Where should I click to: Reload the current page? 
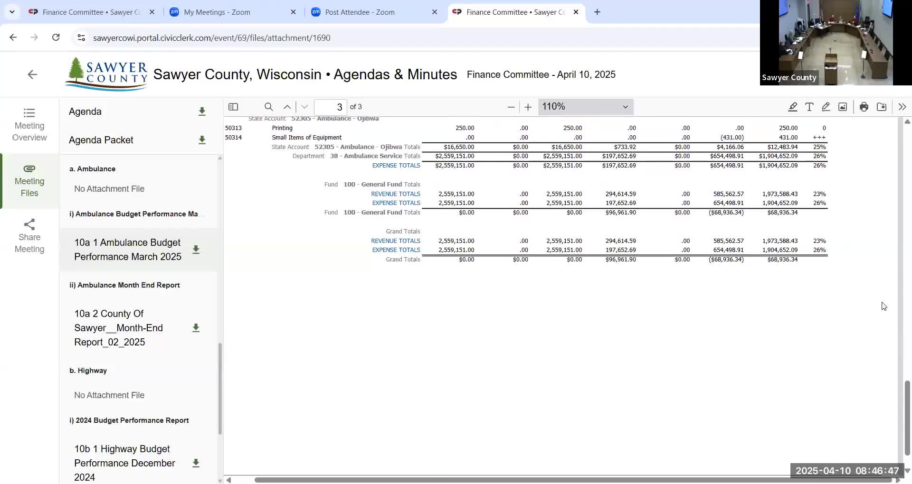pos(56,37)
